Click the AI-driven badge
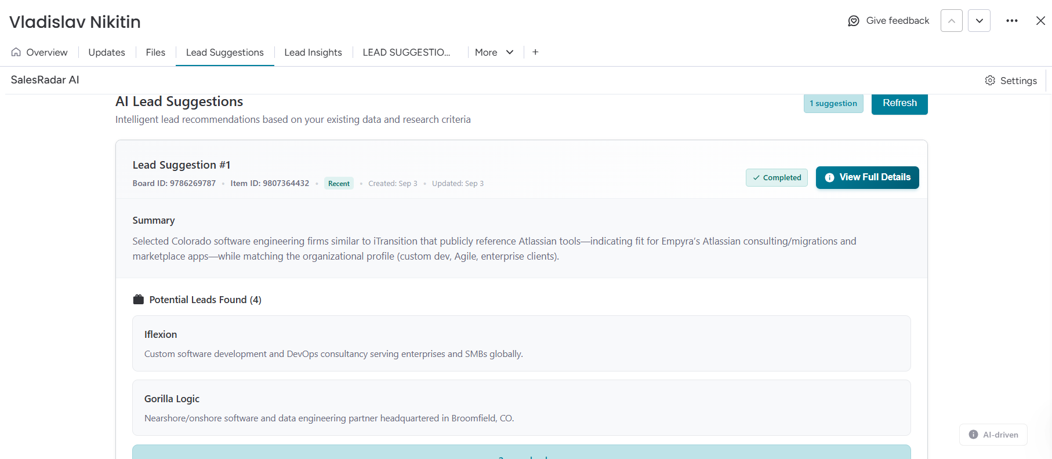1052x459 pixels. pos(993,435)
